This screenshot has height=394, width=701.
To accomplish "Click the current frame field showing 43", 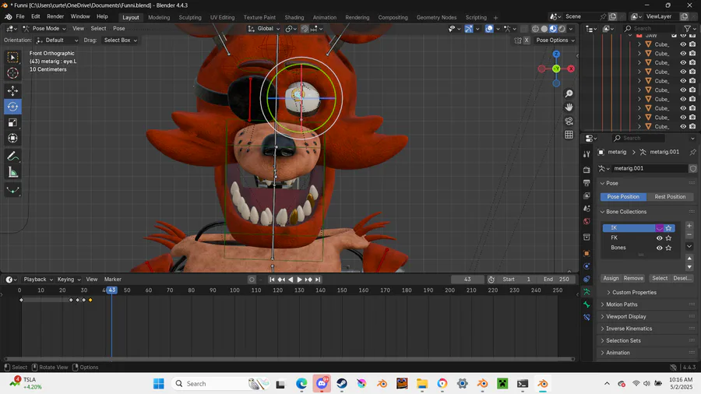I will pos(467,280).
